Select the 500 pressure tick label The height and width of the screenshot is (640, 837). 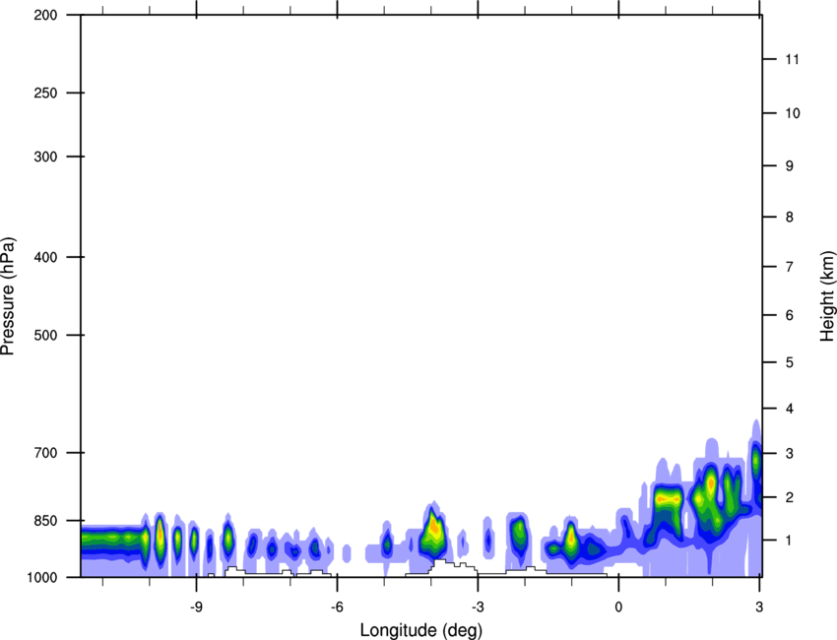[45, 335]
